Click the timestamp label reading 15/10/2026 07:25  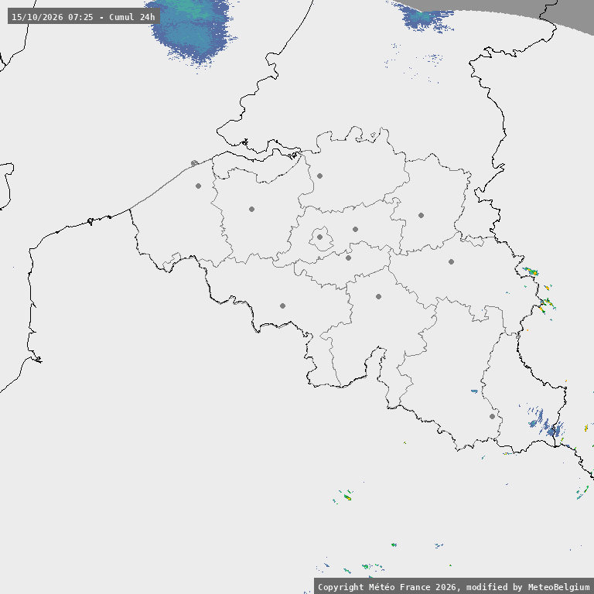[53, 17]
